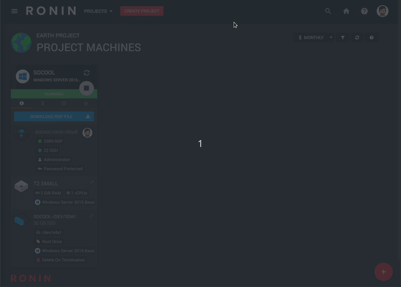Select the $ MONTHLY cost button
The width and height of the screenshot is (401, 287).
pos(311,38)
